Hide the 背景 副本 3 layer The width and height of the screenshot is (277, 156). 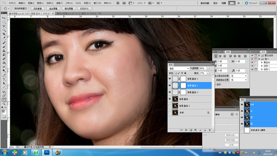(x=170, y=79)
